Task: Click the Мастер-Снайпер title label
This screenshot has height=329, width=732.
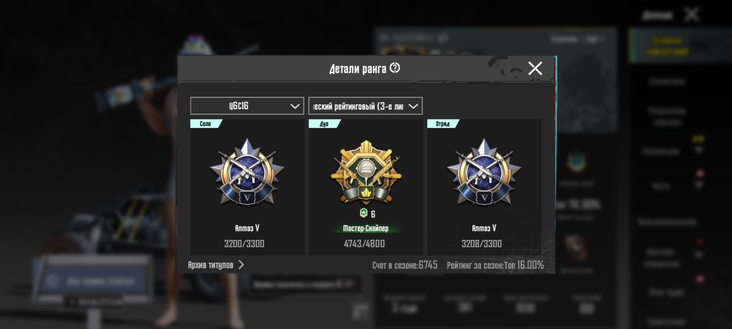Action: click(x=366, y=228)
